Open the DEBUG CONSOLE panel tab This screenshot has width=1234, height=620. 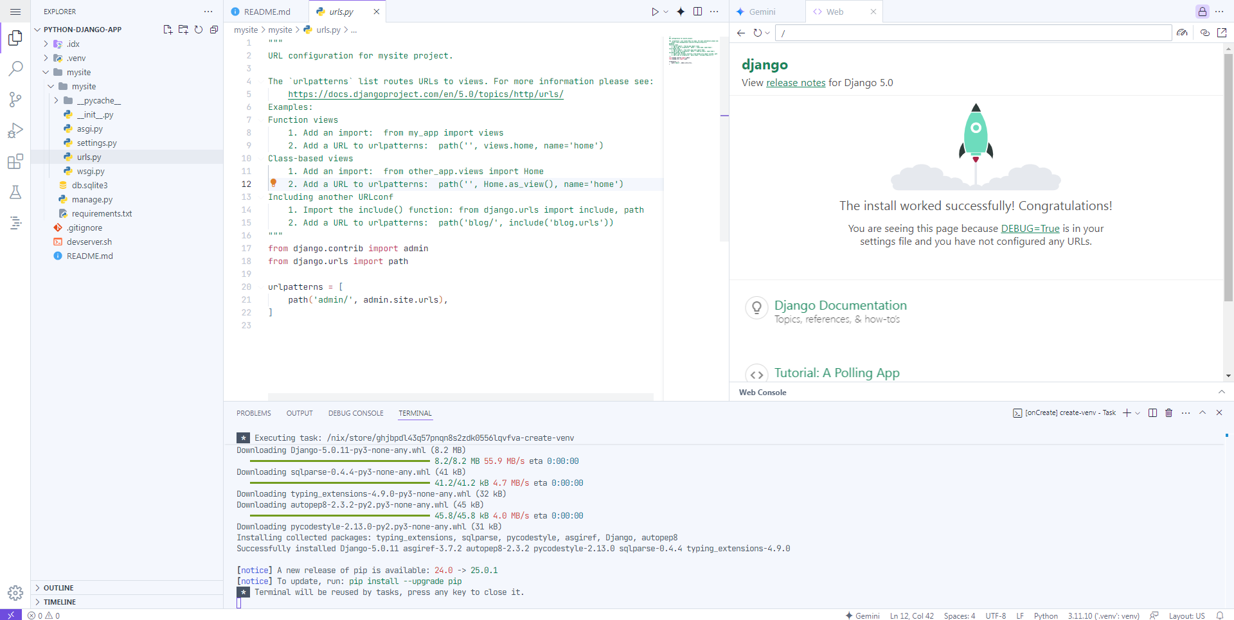pos(355,413)
